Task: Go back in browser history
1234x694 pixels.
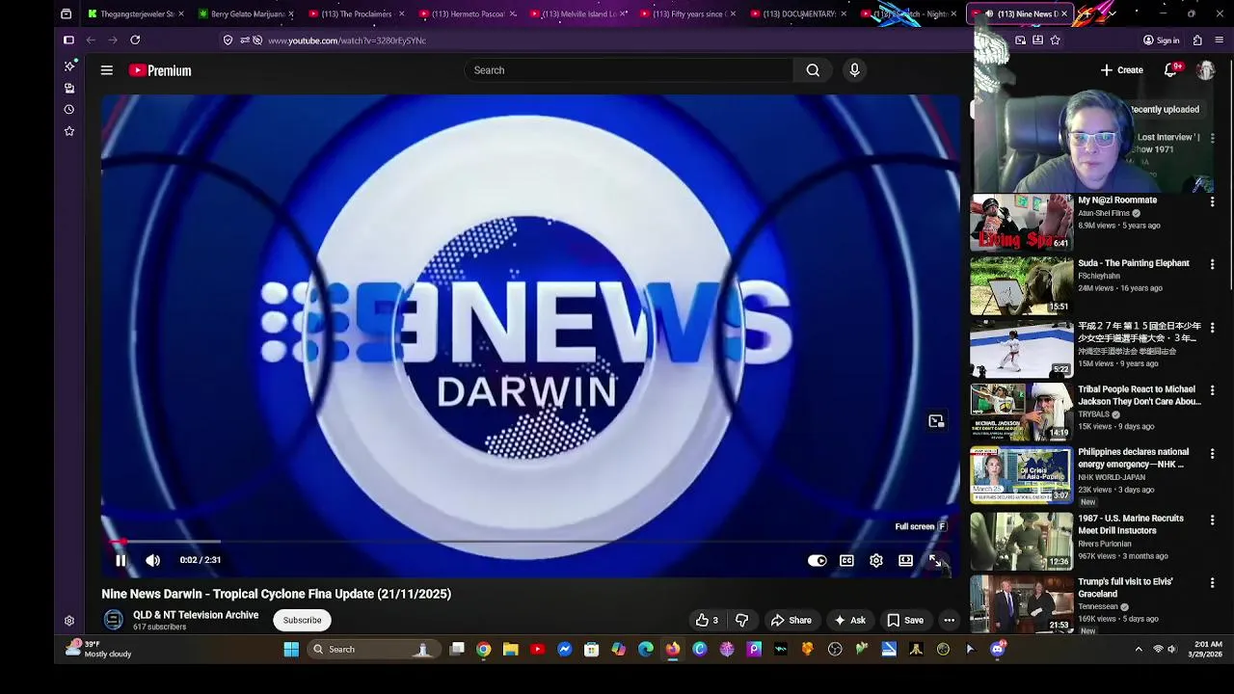Action: pyautogui.click(x=91, y=40)
